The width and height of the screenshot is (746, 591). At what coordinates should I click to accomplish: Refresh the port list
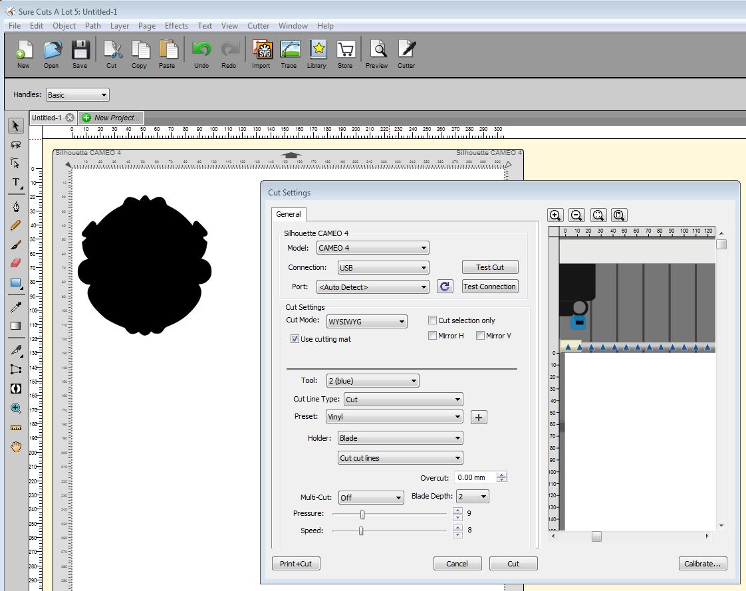tap(445, 287)
